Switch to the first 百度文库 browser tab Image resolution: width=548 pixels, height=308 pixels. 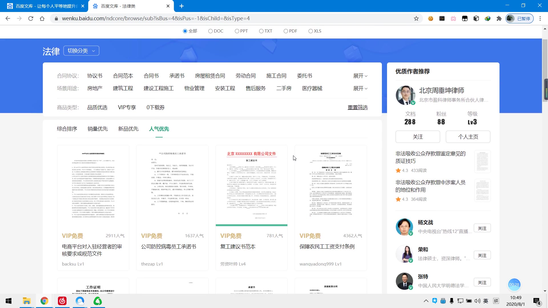tap(43, 6)
